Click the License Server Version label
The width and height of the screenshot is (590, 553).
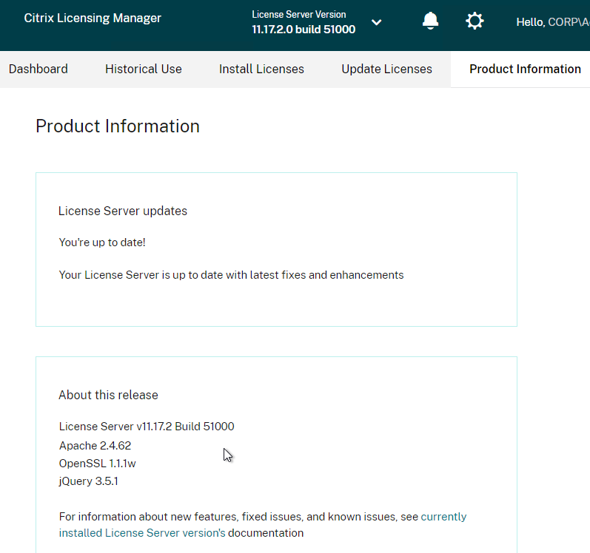click(299, 14)
